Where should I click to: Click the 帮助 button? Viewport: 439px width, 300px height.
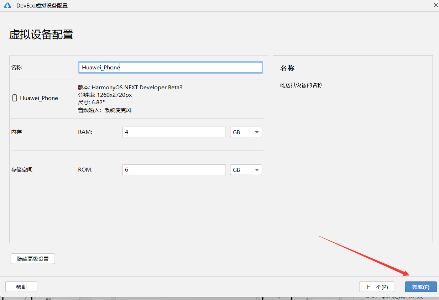click(x=21, y=287)
